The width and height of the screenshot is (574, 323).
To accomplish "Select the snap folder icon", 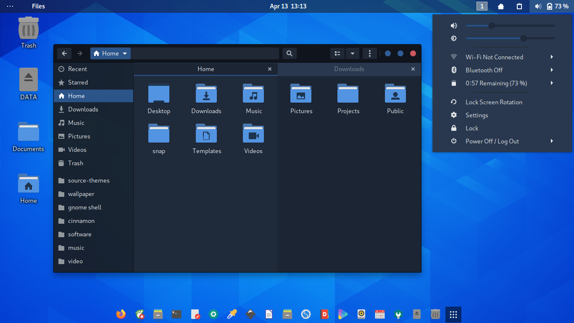I will click(159, 133).
